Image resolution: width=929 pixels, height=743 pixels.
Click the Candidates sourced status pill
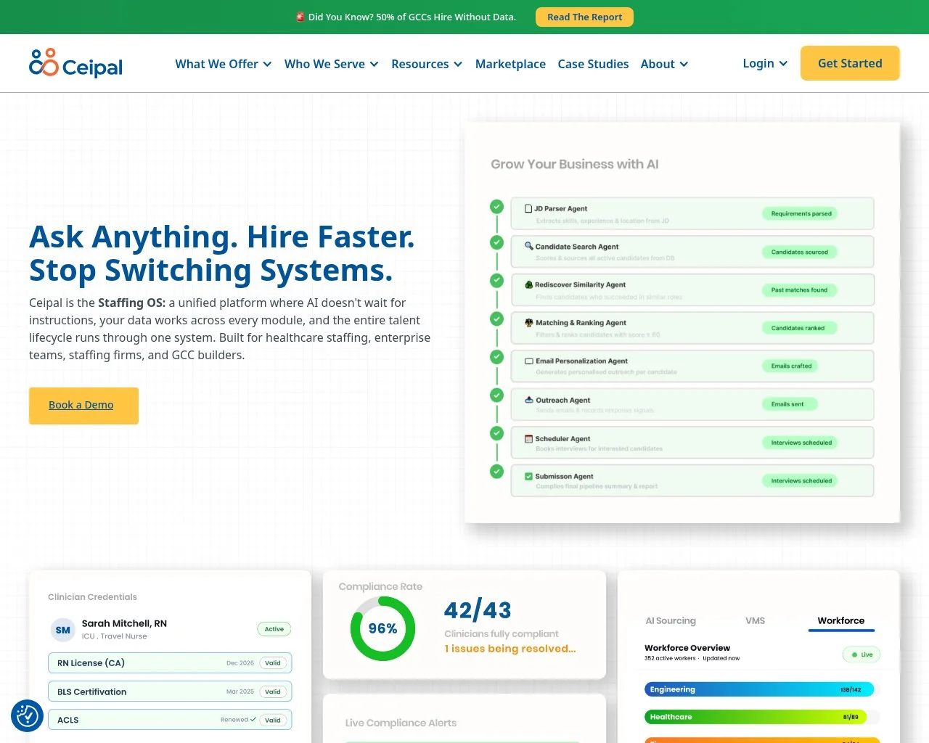799,252
